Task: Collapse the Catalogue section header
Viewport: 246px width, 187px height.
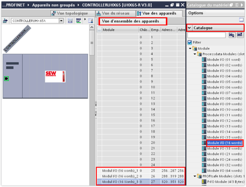Action: 190,28
